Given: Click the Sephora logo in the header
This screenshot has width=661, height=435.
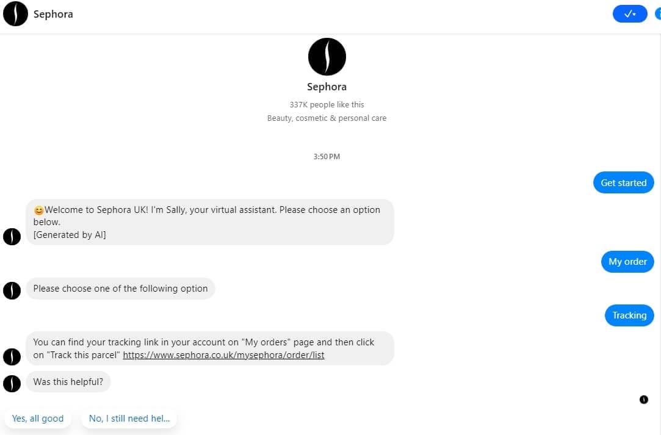Looking at the screenshot, I should (x=15, y=13).
